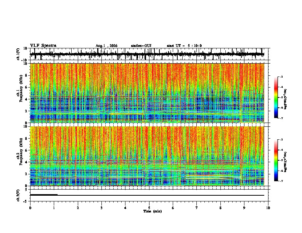Select the "start UT = 5 : 10: 0" text
The image size is (302, 233).
tap(184, 46)
